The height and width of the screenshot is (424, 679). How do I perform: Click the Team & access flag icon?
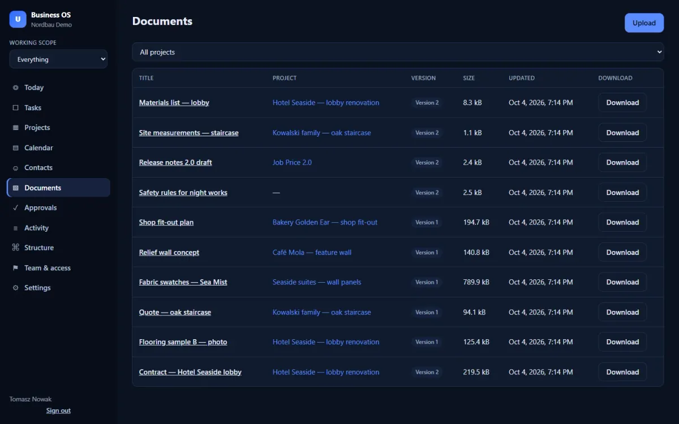pyautogui.click(x=15, y=268)
